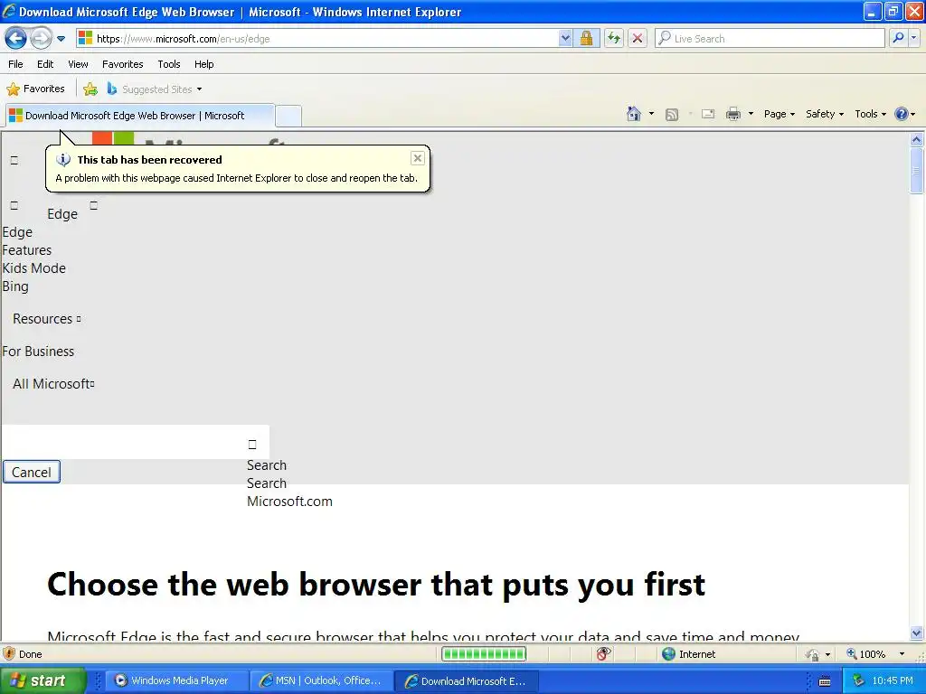Click Add to Favorites Bar icon

pos(90,89)
